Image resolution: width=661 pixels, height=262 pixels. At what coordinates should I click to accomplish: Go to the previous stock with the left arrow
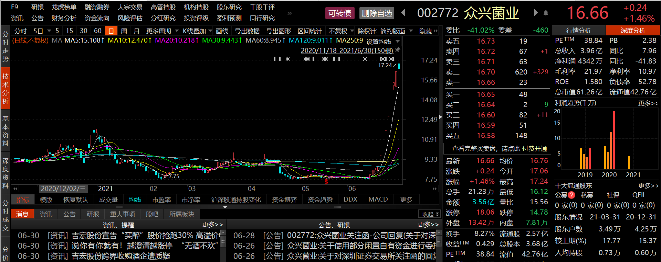pyautogui.click(x=403, y=13)
